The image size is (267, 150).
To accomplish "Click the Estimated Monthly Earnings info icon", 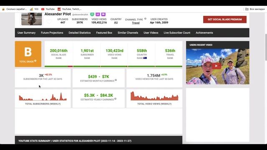I will point(116,80).
